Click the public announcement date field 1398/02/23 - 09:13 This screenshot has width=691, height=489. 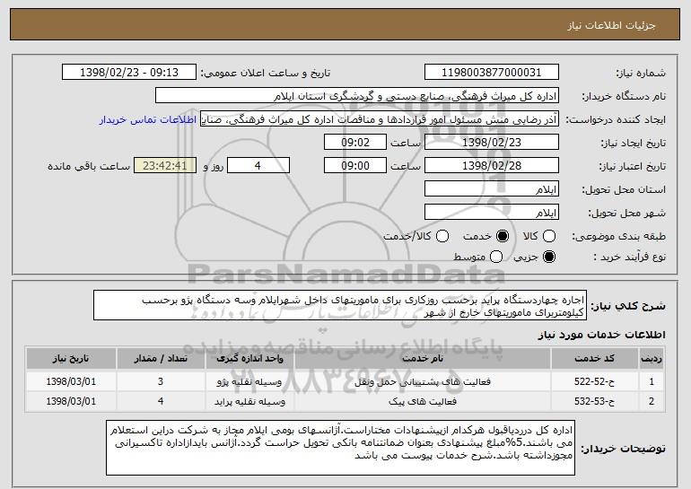pos(129,73)
